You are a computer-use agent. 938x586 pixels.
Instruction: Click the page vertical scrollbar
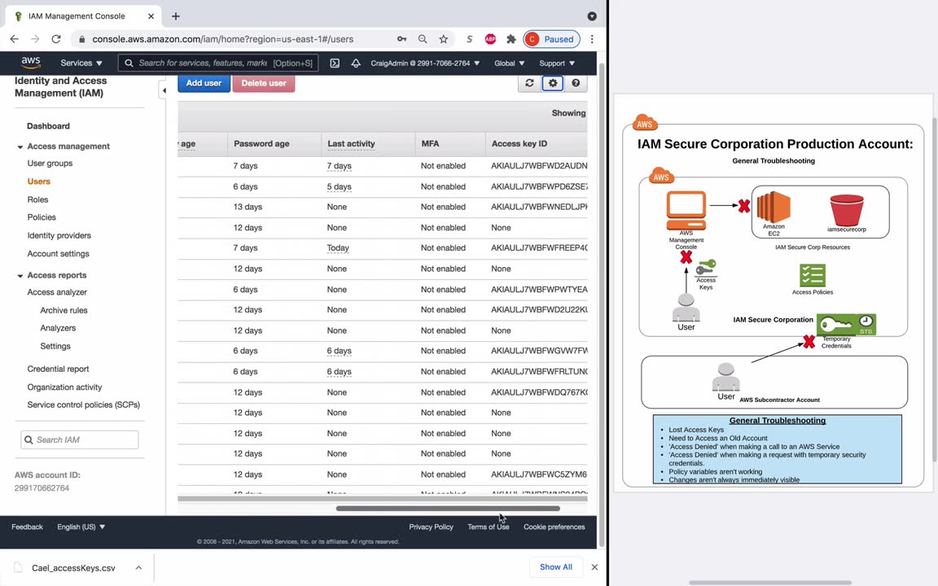coord(602,305)
